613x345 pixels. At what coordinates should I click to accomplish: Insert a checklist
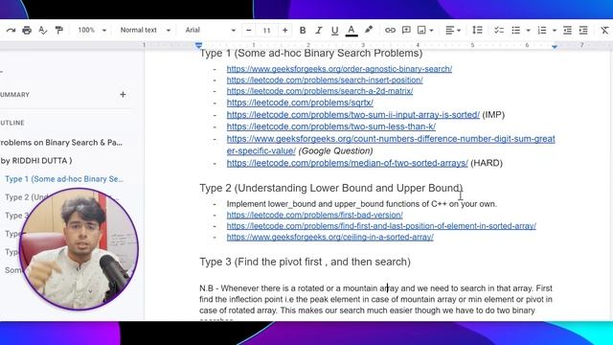click(499, 30)
